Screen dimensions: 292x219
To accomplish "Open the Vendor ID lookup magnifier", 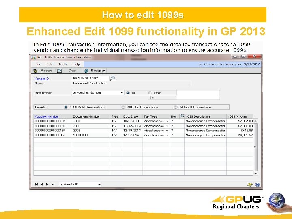I will point(112,78).
